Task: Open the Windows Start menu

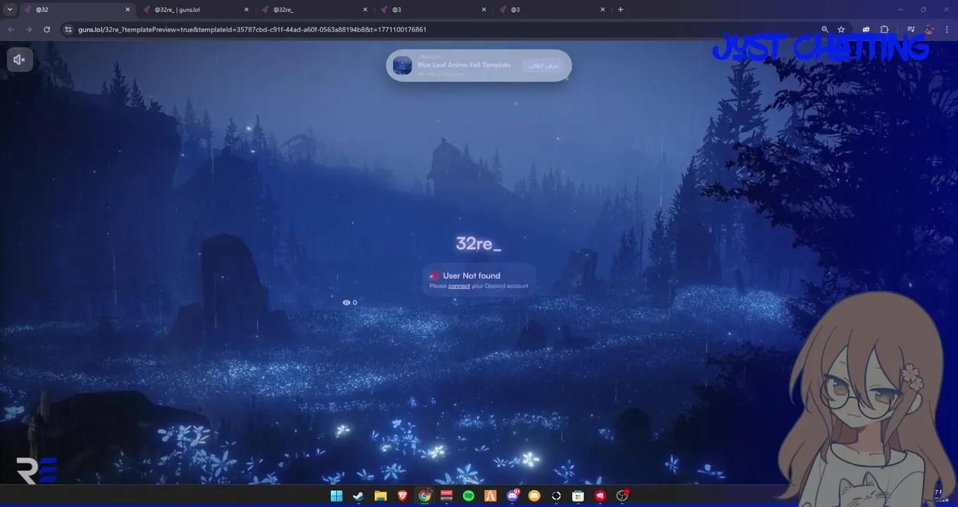Action: (337, 496)
